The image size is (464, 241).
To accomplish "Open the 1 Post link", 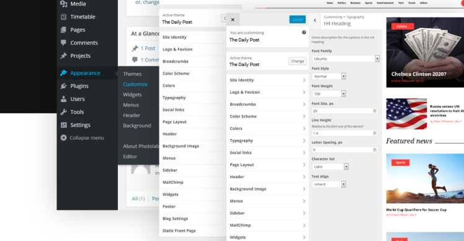I will 148,48.
